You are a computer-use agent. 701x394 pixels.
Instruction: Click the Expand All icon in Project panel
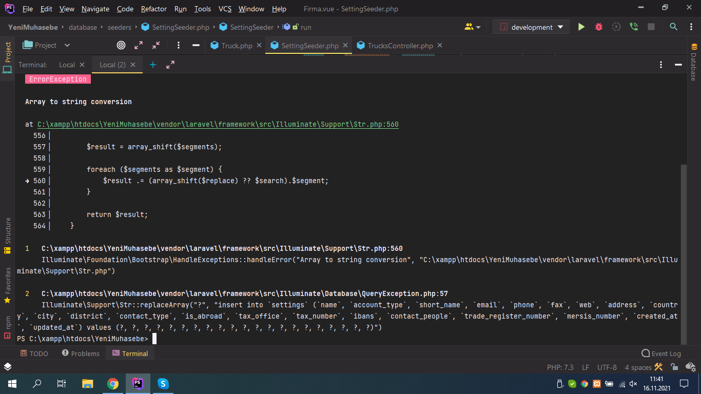click(139, 45)
